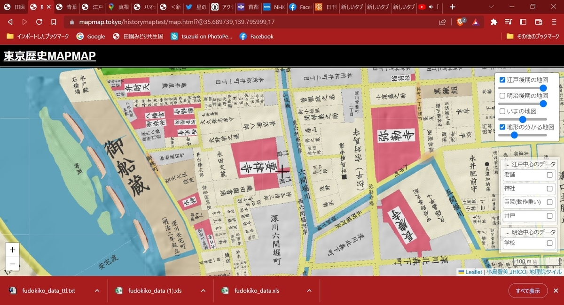Zoom in using the map's plus button
564x305 pixels.
coord(12,250)
